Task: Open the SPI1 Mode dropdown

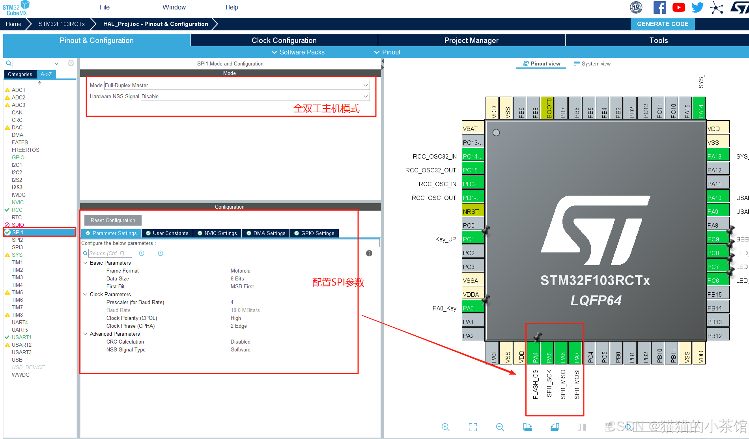Action: [366, 85]
